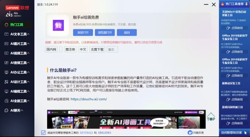Click the AI图片工具 picture icon in sidebar
250x137 pixels.
[7, 44]
